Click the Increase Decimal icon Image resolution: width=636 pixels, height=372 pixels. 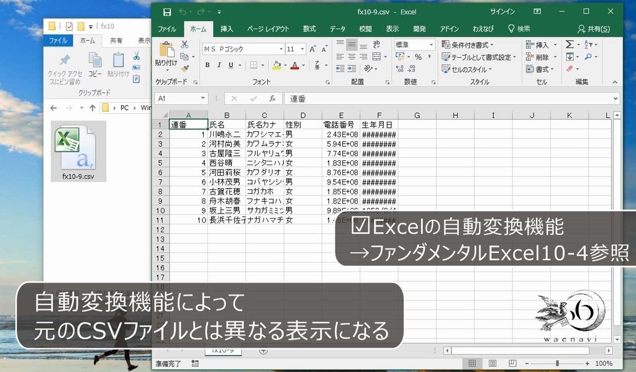coord(399,68)
